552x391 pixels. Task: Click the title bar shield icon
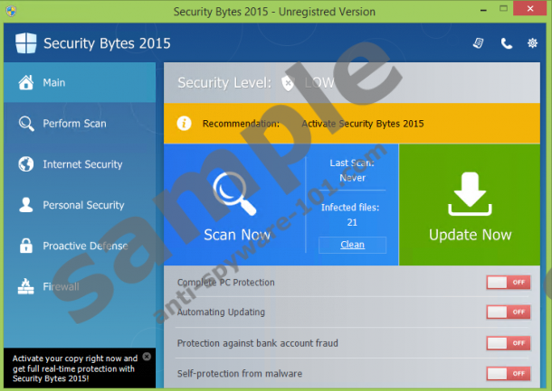[11, 11]
